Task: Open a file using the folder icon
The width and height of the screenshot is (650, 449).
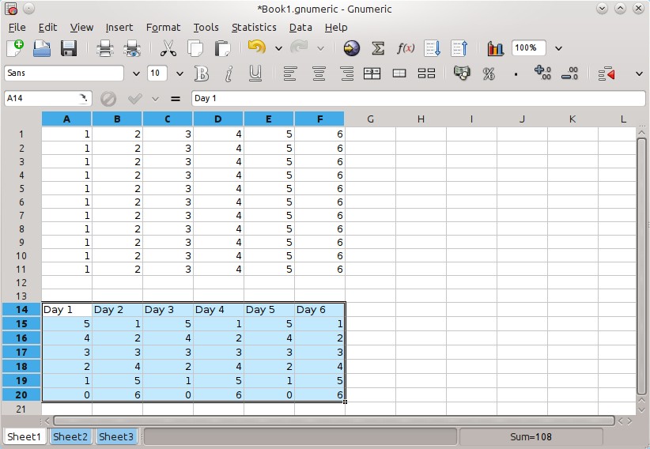Action: [x=42, y=48]
